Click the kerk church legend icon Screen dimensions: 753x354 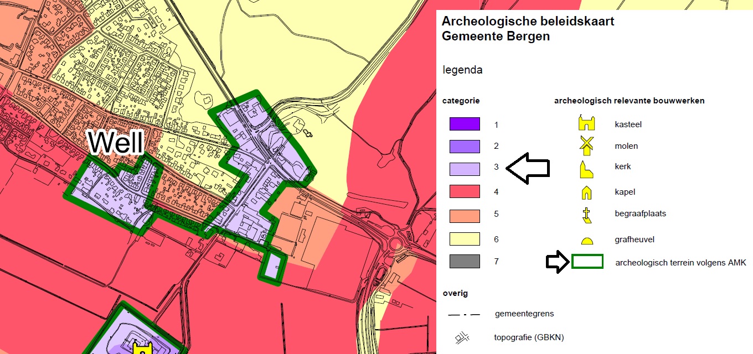click(586, 169)
